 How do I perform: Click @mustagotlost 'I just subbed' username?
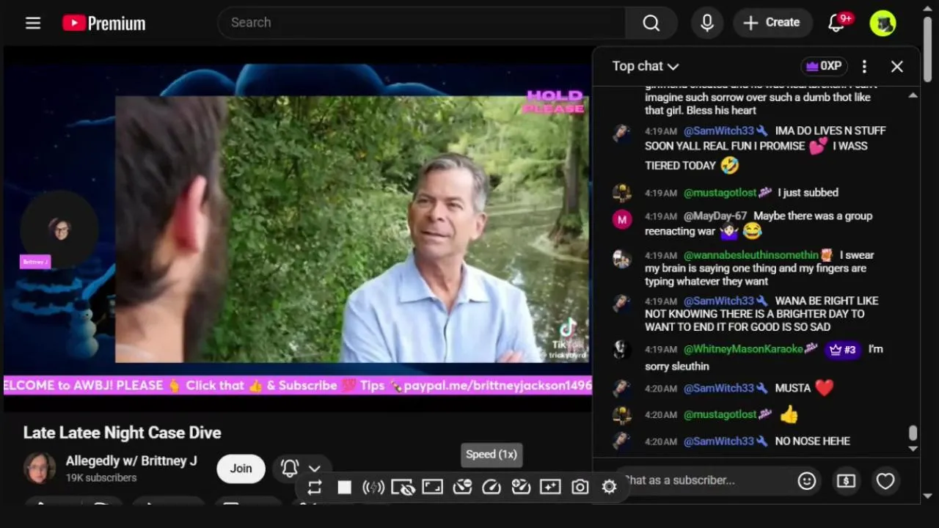(x=720, y=193)
